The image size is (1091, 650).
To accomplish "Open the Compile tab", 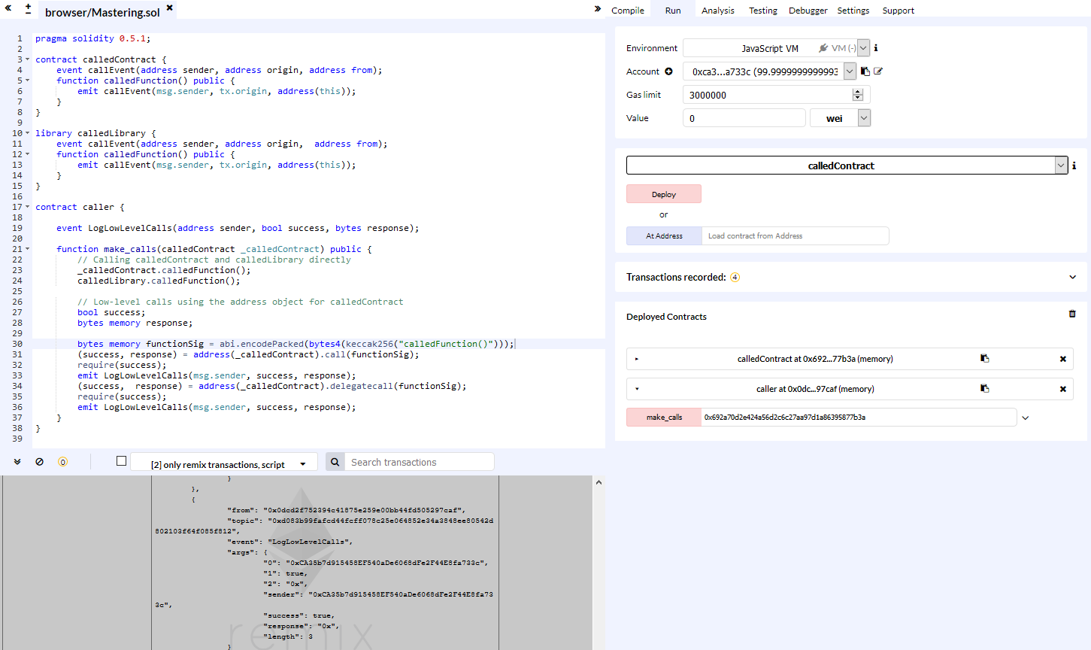I will tap(628, 11).
